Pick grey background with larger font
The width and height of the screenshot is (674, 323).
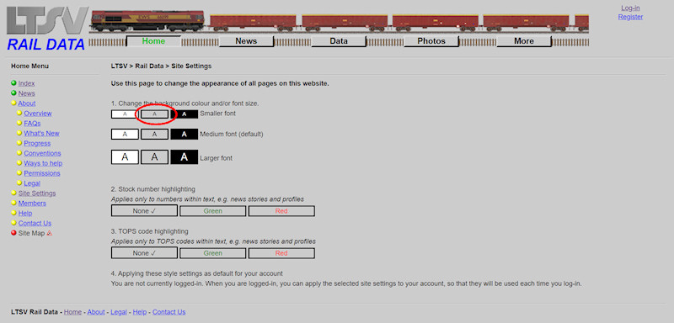(x=154, y=157)
